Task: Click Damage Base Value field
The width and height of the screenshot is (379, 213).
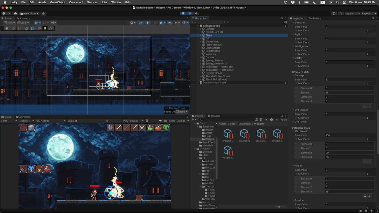Action: tap(350, 80)
